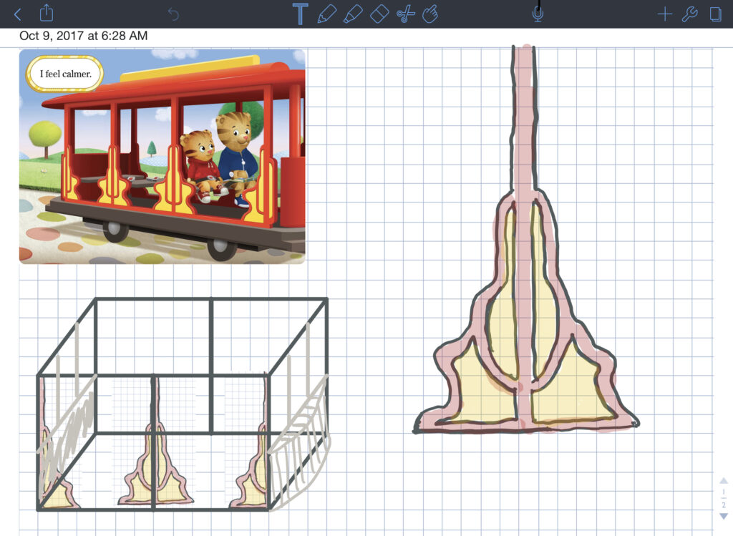The height and width of the screenshot is (536, 733).
Task: Select the inserted trolley cartoon image
Action: [162, 157]
